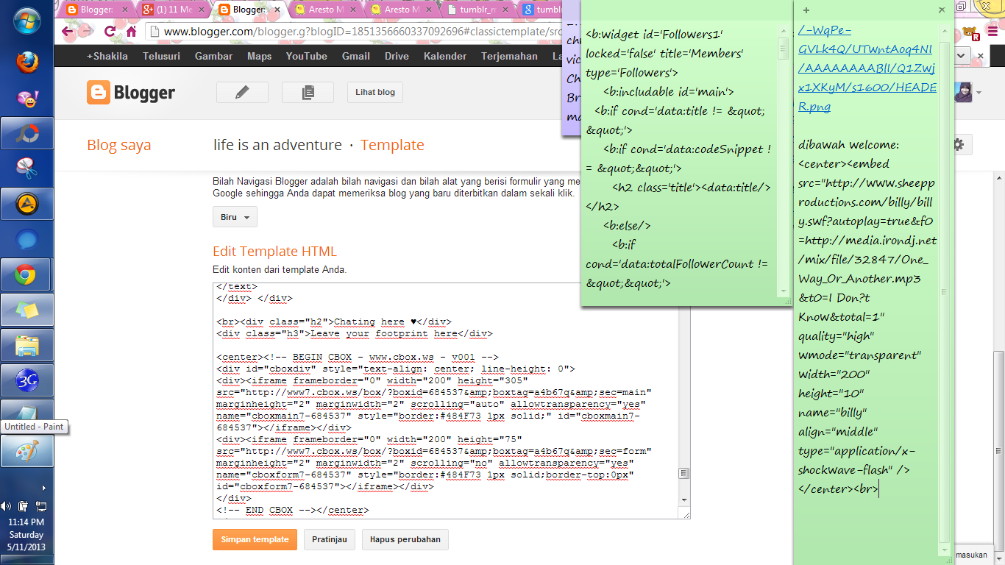The width and height of the screenshot is (1005, 565).
Task: Open Gambar in Google bar
Action: (x=213, y=56)
